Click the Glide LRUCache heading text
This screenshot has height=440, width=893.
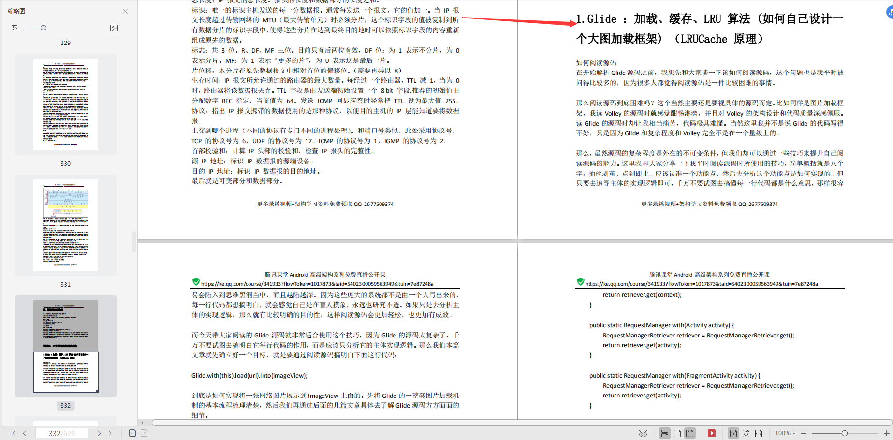(x=710, y=29)
